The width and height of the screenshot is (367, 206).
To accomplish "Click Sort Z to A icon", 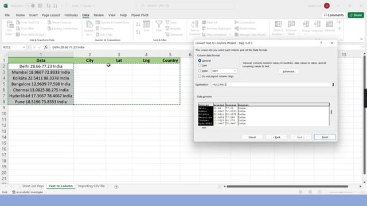I will (x=138, y=31).
